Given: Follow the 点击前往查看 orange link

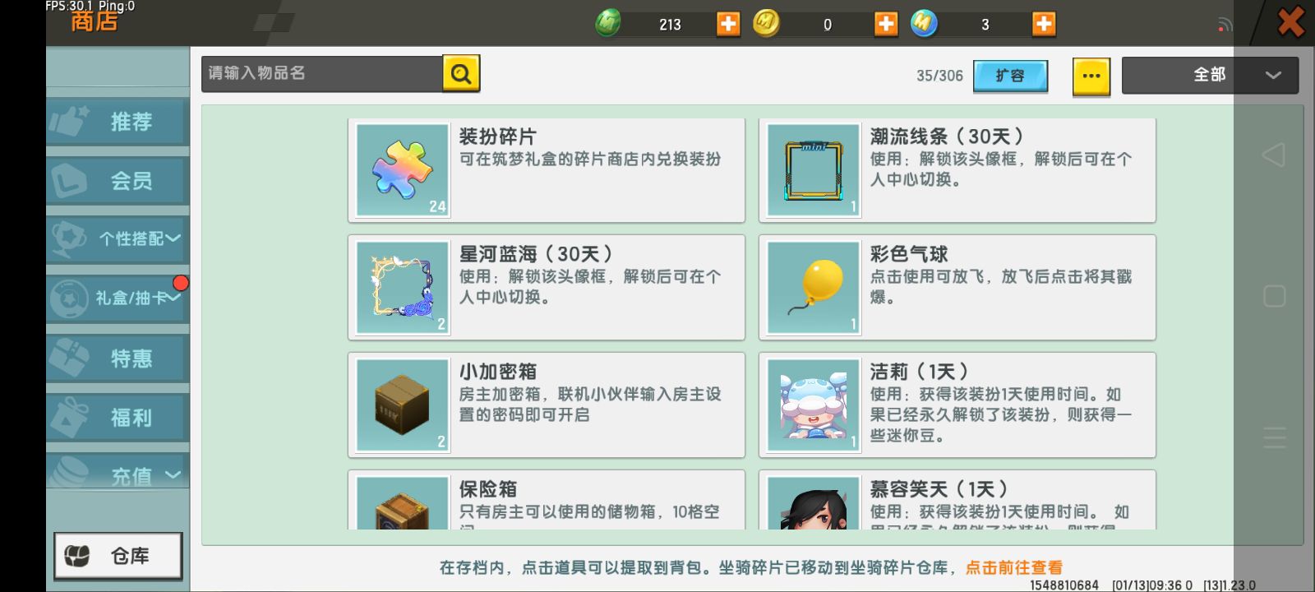Looking at the screenshot, I should pyautogui.click(x=1013, y=567).
